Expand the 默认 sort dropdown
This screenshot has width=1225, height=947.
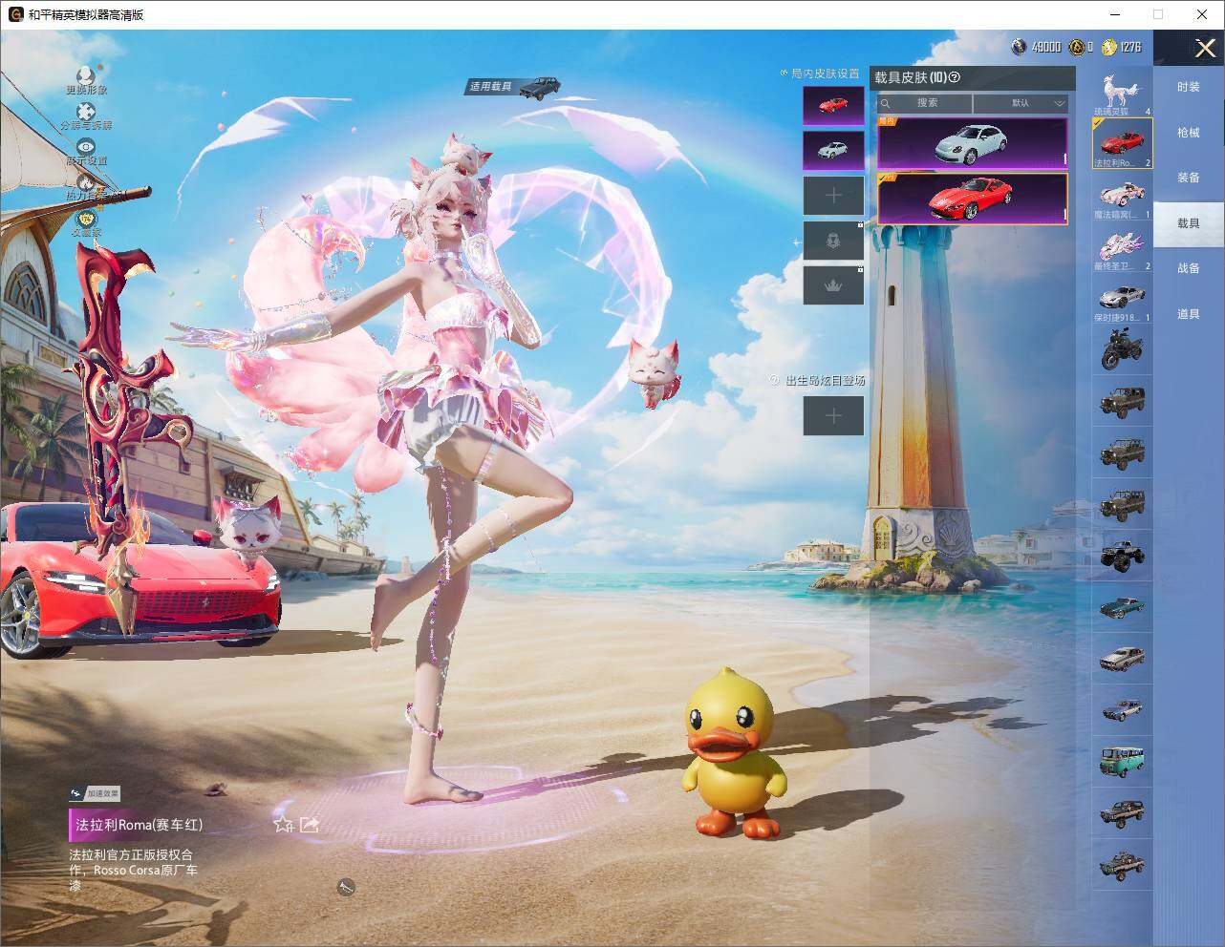click(1021, 103)
